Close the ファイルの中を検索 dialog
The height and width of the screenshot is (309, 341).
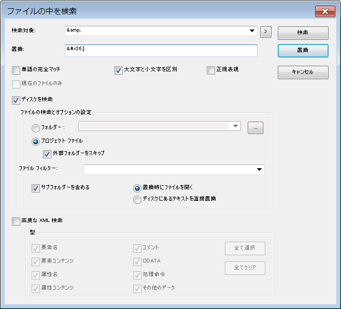325,11
